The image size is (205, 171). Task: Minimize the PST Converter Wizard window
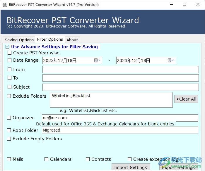[x=171, y=5]
